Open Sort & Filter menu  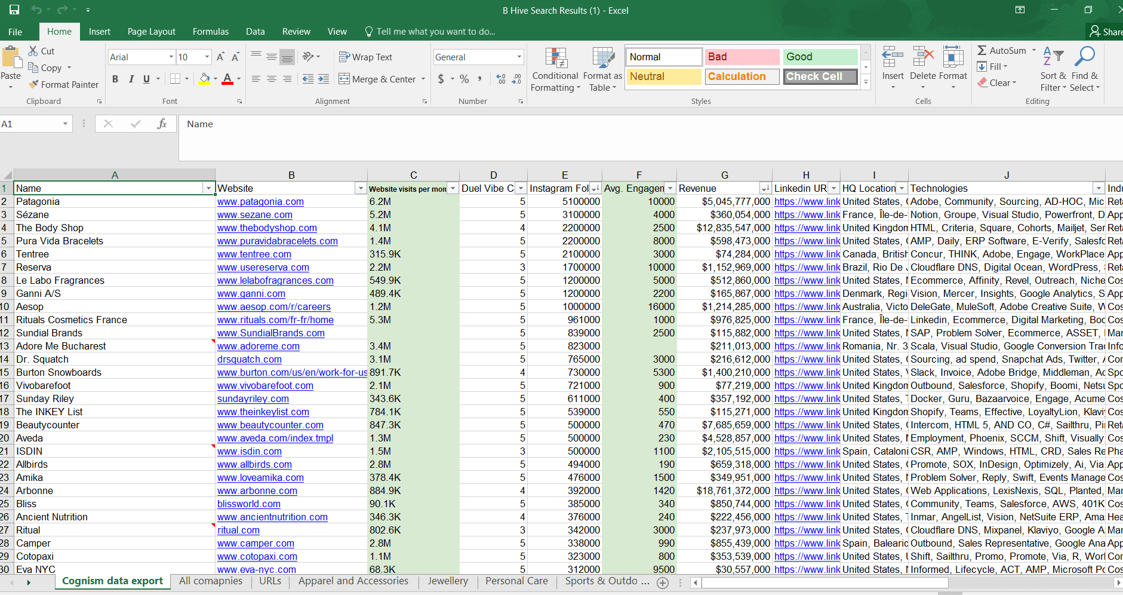pos(1053,69)
